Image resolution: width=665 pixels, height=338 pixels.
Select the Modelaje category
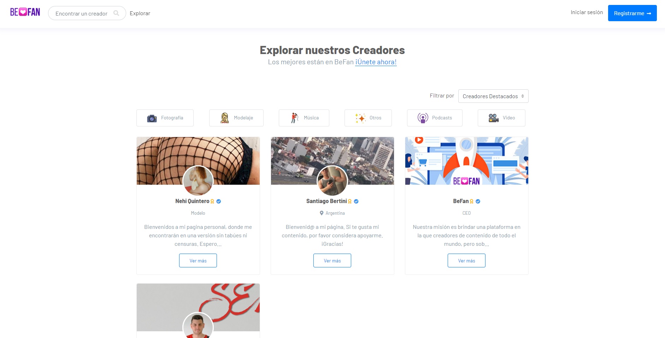coord(236,118)
